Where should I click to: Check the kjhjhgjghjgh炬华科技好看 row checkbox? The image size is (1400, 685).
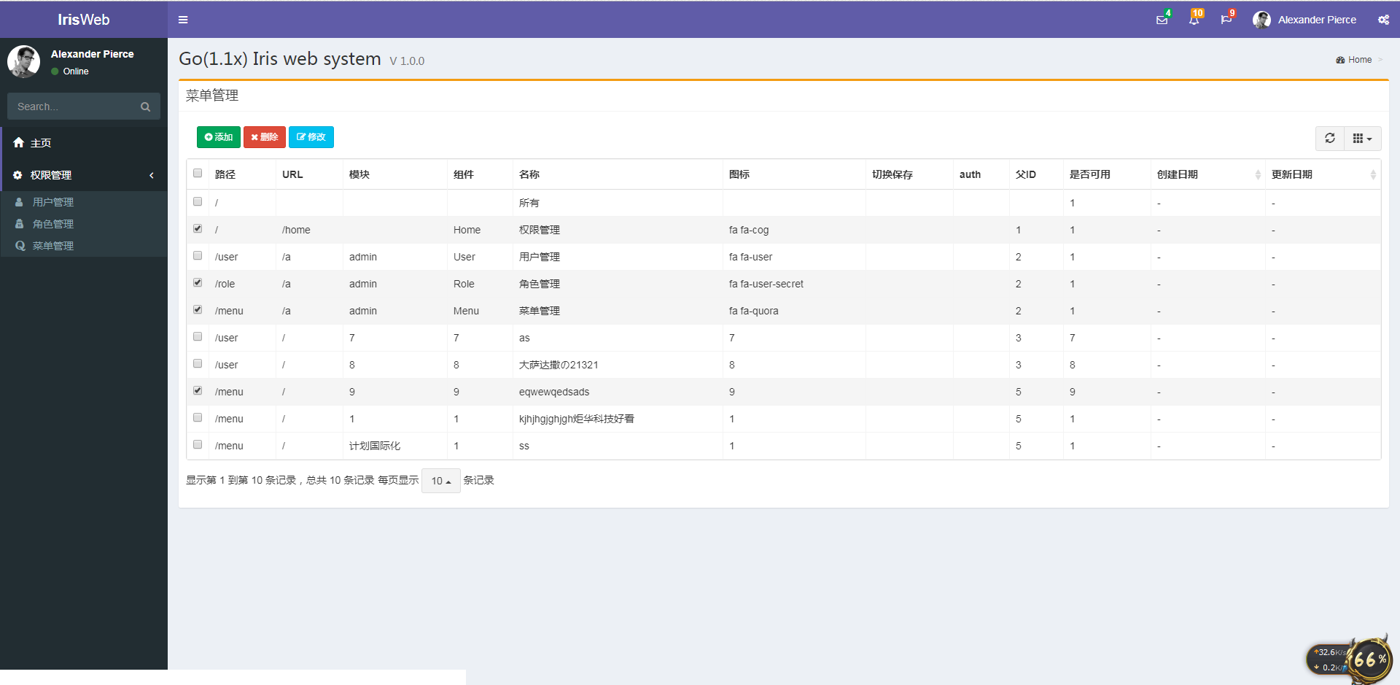(198, 417)
